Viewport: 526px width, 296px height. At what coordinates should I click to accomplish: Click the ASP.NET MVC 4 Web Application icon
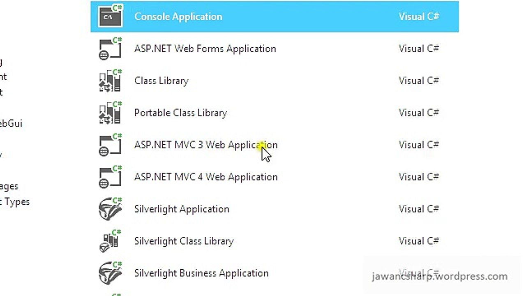coord(111,177)
